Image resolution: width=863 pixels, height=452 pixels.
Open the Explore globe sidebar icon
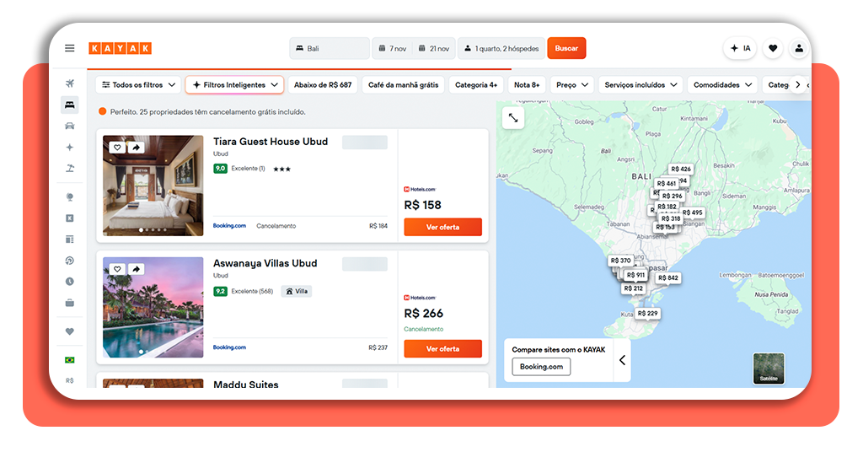[69, 197]
